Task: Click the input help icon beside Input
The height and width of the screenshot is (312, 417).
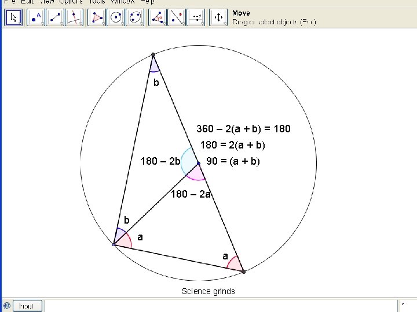Action: tap(6, 306)
